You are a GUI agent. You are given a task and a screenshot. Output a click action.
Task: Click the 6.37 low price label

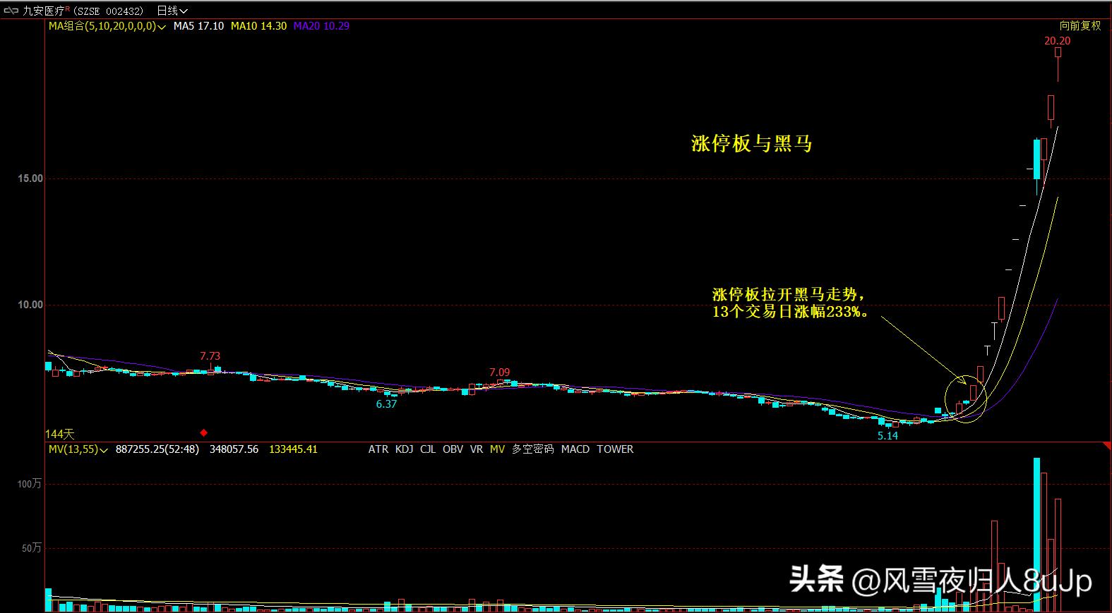[386, 404]
